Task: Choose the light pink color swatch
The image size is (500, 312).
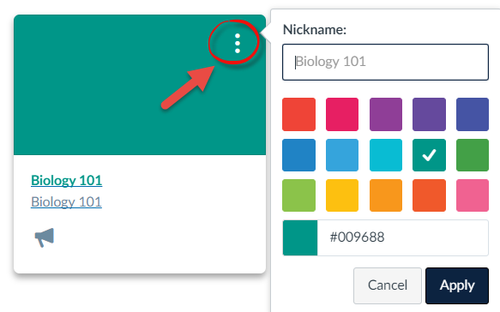Action: point(473,195)
